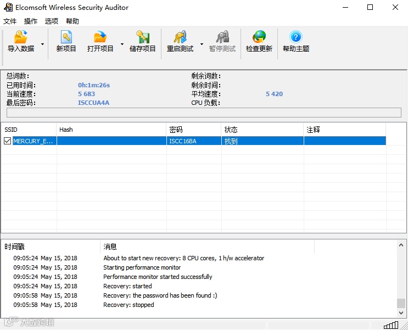Open the 帮助 menu

pyautogui.click(x=72, y=21)
